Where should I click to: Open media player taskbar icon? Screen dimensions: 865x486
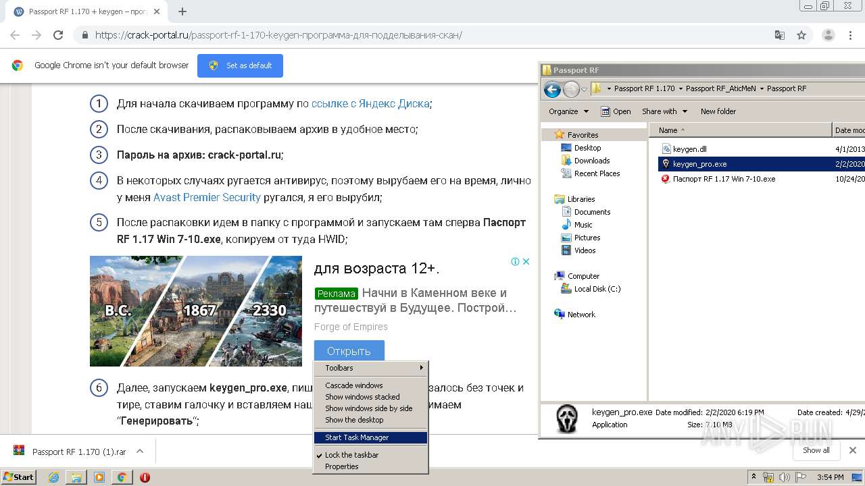(x=99, y=477)
